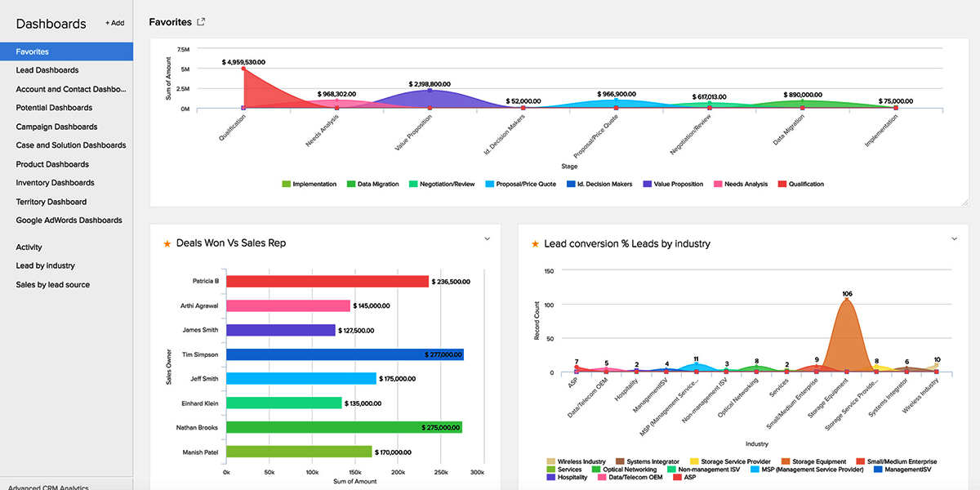Click the Activity link in sidebar

click(x=29, y=247)
